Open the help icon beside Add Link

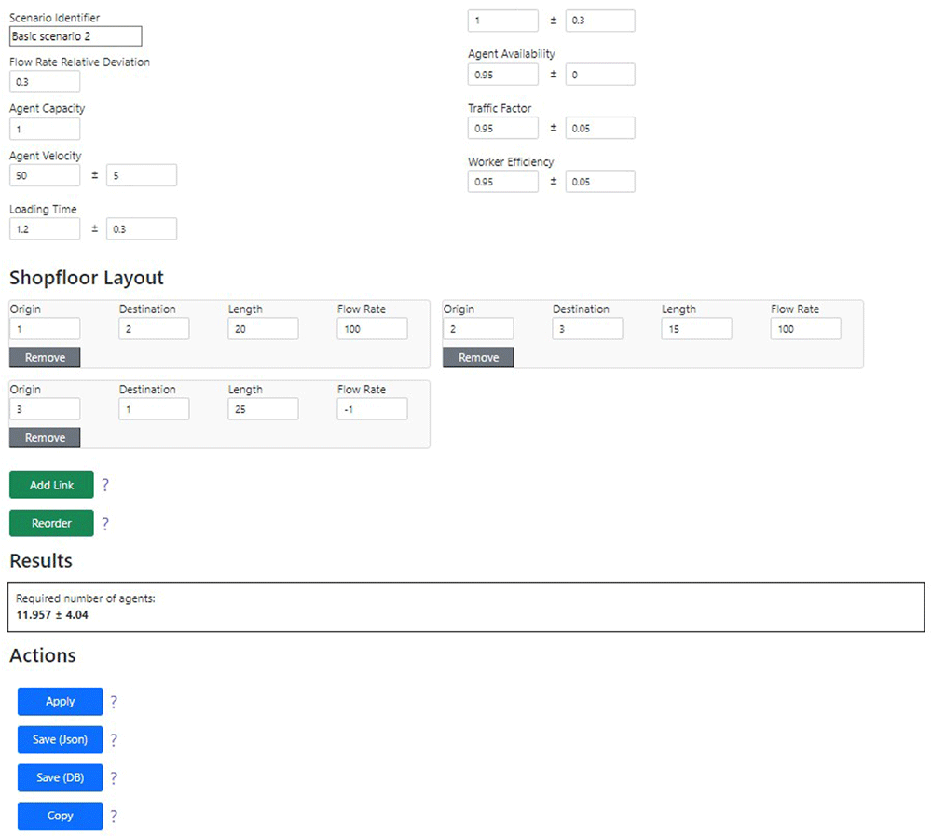click(x=105, y=485)
